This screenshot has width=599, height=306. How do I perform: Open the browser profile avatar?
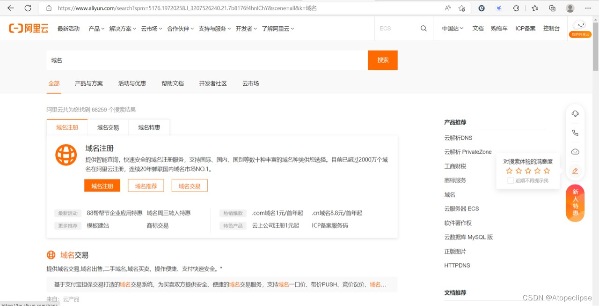pos(570,8)
